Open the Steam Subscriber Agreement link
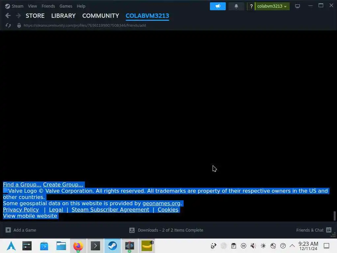The image size is (337, 253). click(110, 210)
